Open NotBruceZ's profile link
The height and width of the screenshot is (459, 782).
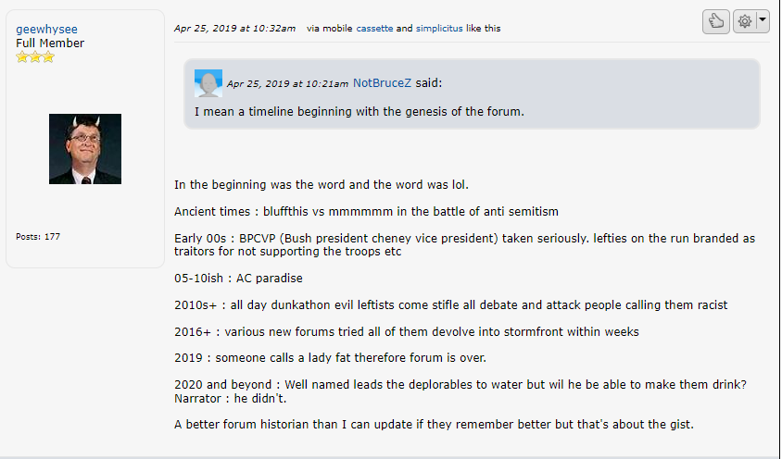point(382,83)
